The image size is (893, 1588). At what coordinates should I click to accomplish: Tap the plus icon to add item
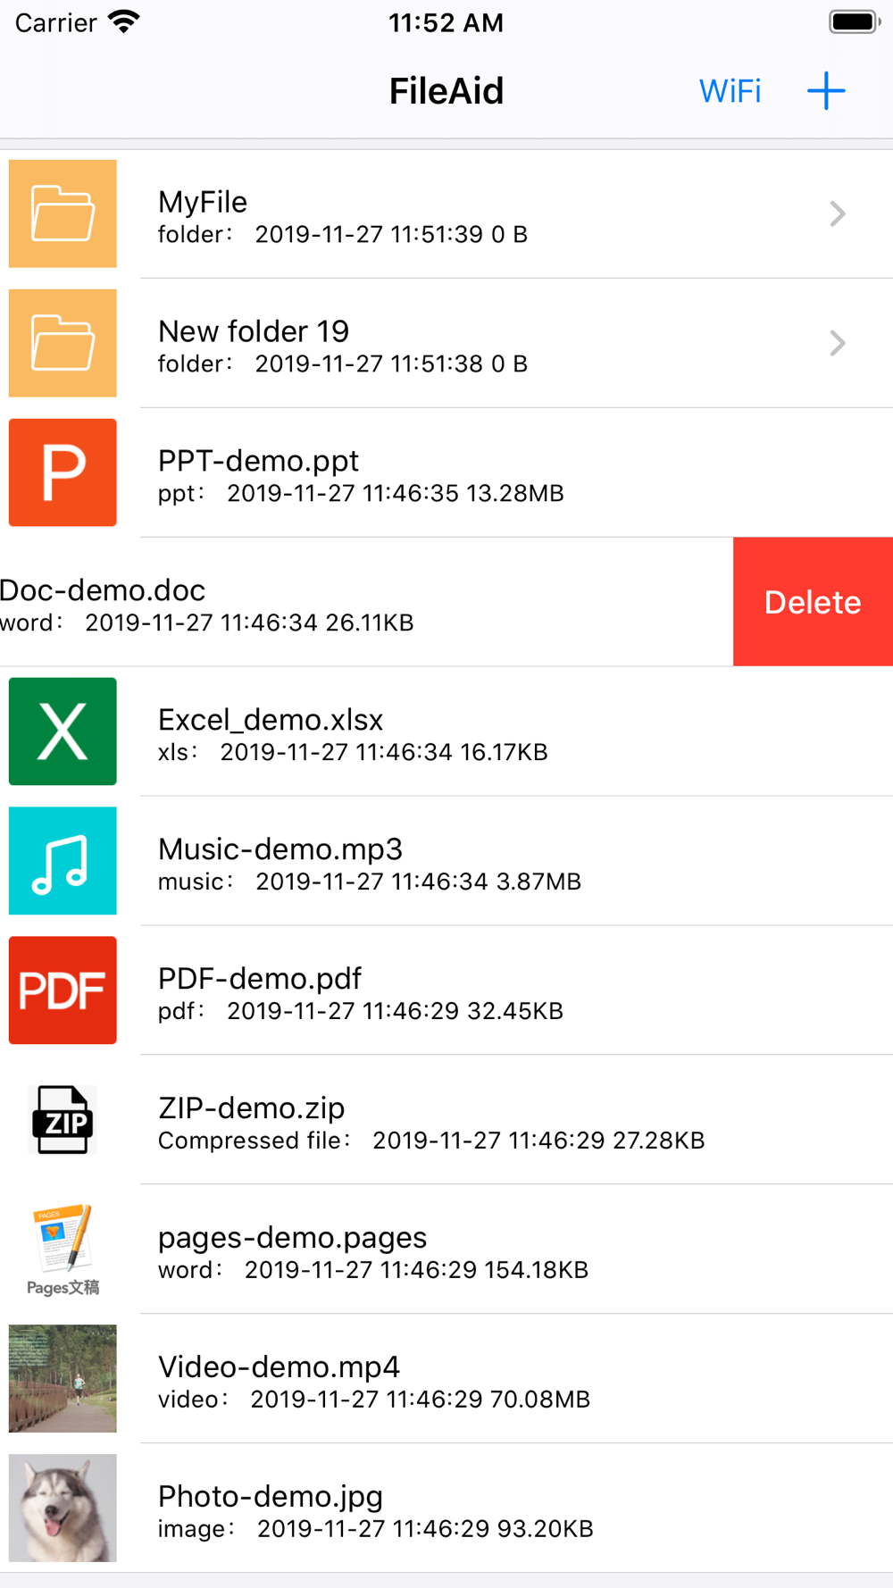(x=826, y=91)
